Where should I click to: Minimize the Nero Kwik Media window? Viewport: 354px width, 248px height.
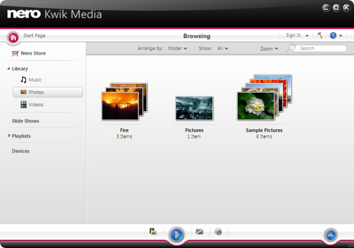click(326, 8)
